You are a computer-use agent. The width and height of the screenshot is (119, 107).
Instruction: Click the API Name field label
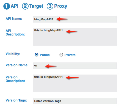click(x=14, y=19)
